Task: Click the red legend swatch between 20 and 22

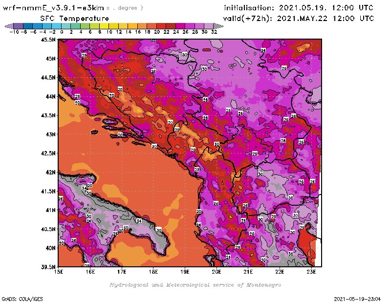Action: (x=161, y=26)
